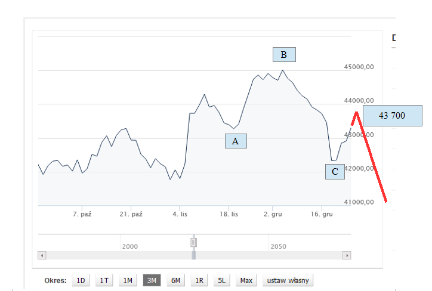Show the 5L chart range

point(222,280)
